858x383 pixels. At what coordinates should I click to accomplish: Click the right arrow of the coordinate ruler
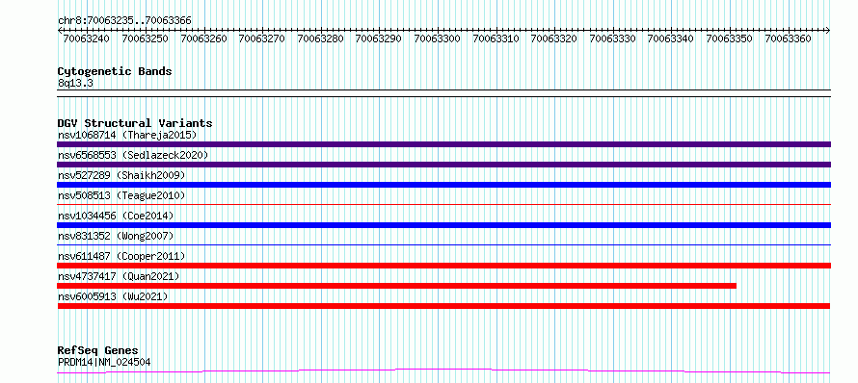[x=828, y=30]
